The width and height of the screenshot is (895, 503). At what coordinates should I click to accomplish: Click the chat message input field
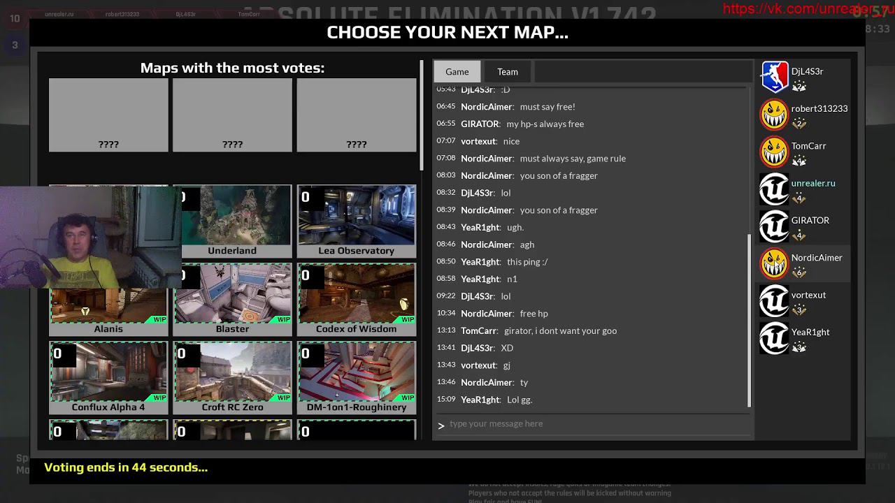[593, 423]
